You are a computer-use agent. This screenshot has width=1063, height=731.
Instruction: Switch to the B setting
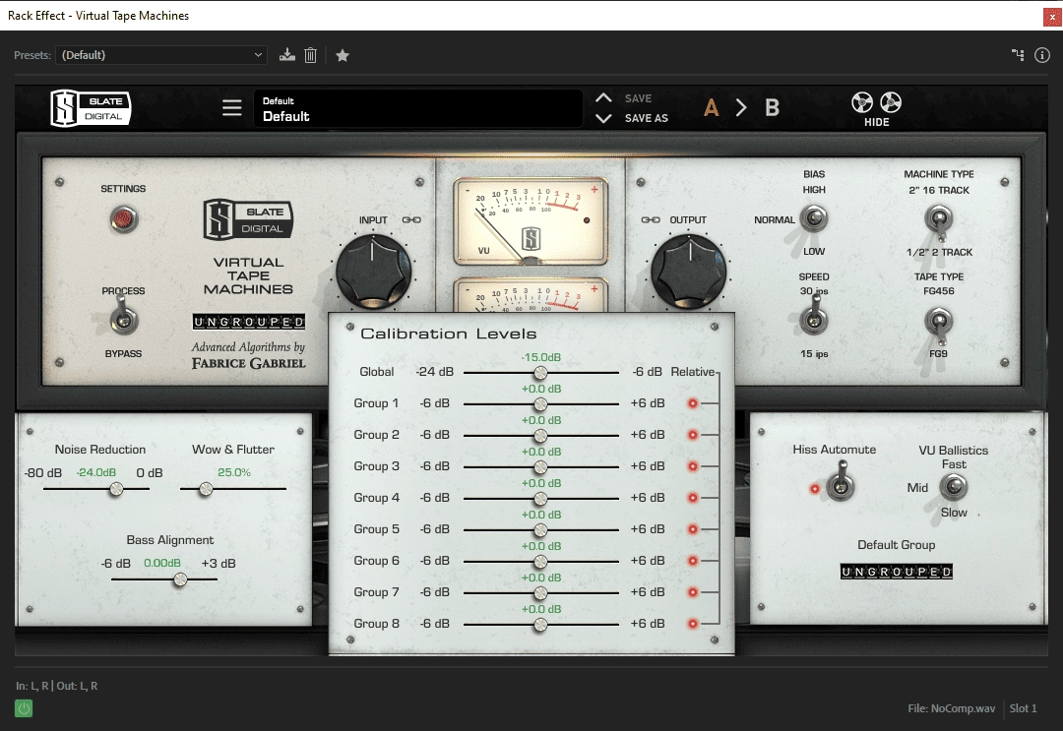(773, 107)
